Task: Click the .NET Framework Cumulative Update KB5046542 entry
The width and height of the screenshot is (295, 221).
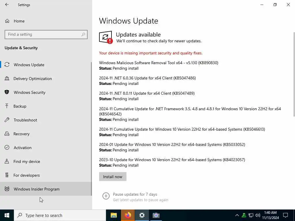Action: click(x=190, y=114)
